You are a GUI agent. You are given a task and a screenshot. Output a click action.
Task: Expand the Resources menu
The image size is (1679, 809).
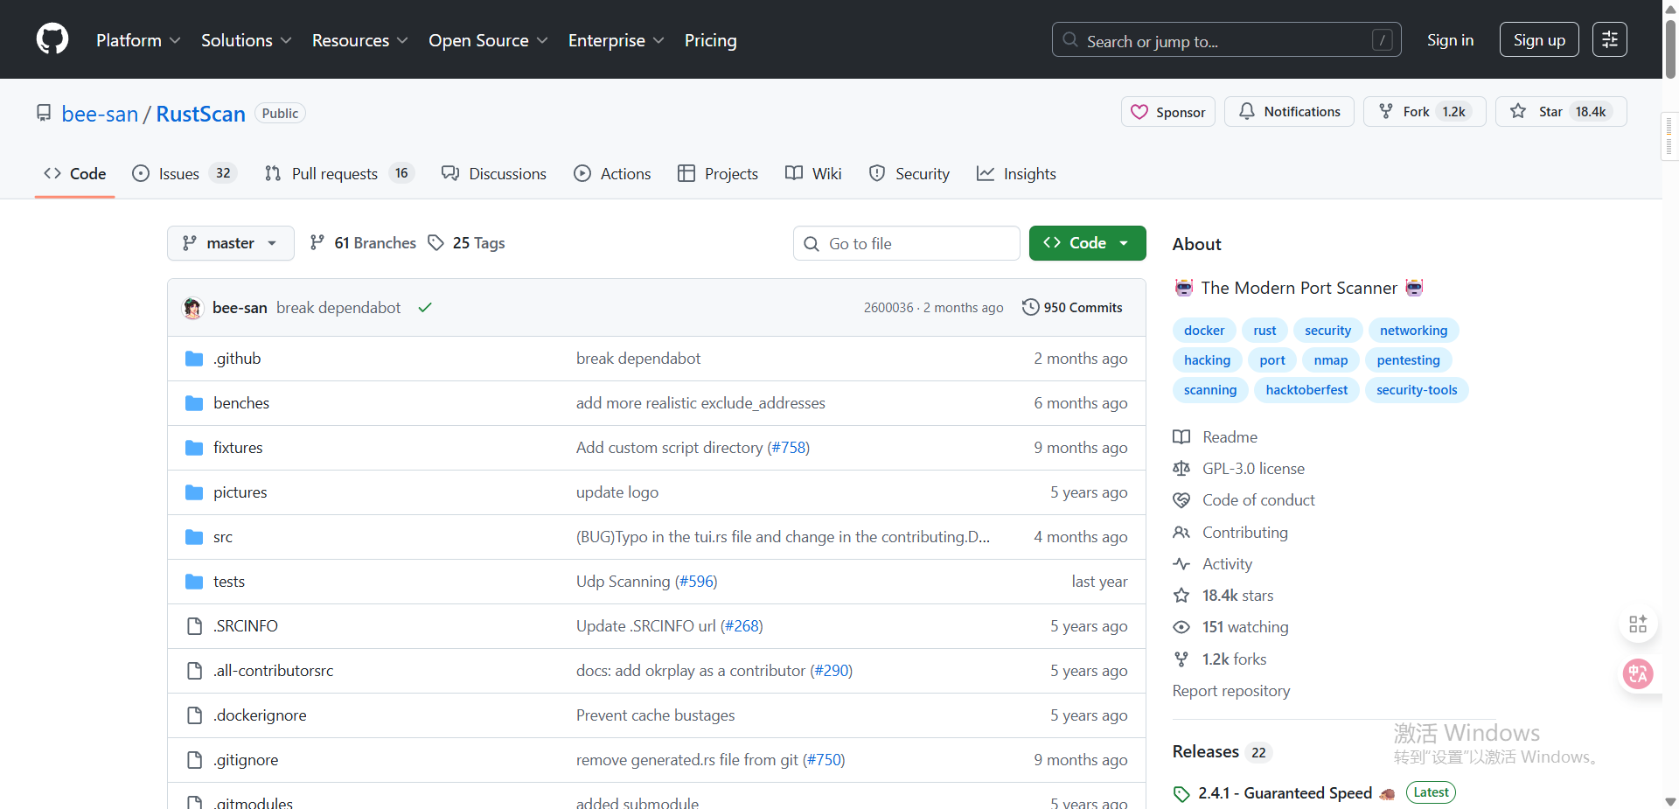pos(359,40)
